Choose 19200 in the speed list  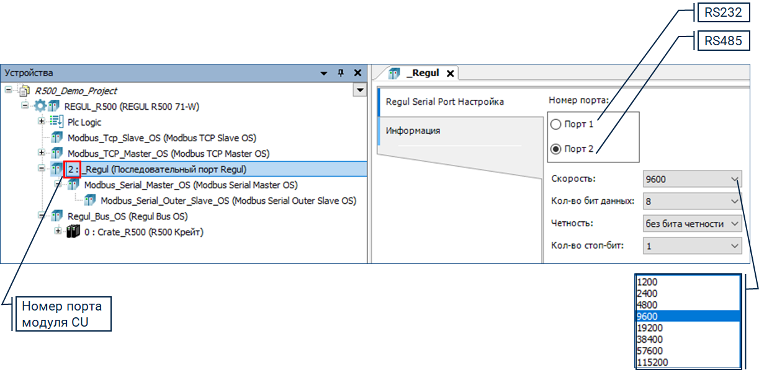coord(649,328)
